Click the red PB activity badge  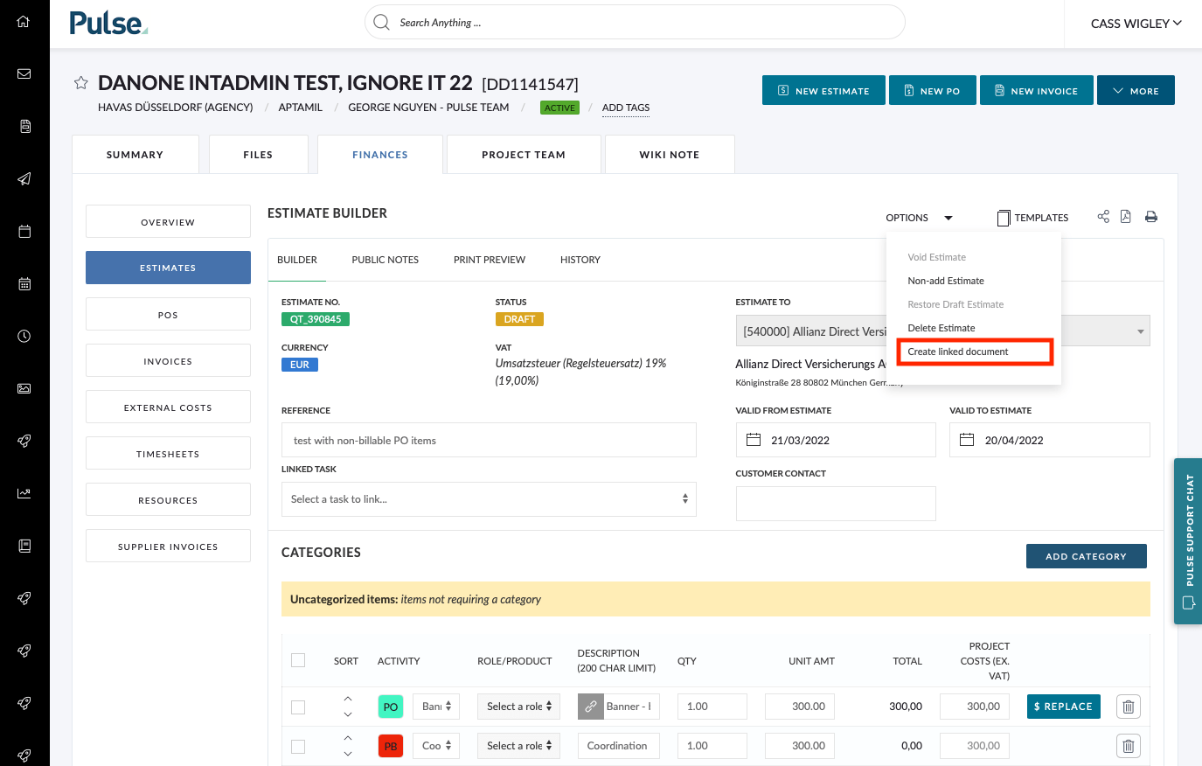(x=391, y=746)
